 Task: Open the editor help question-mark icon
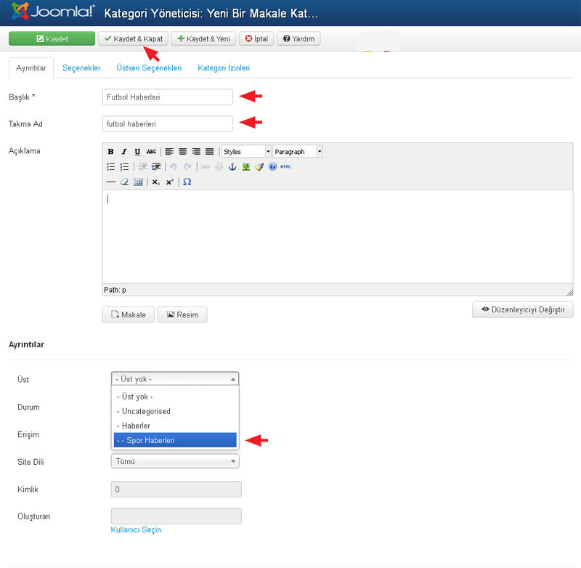(x=273, y=167)
